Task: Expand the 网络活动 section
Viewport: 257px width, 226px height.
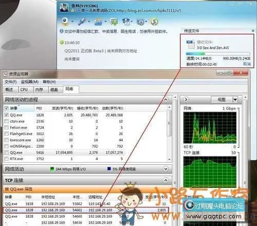Action: (x=166, y=169)
